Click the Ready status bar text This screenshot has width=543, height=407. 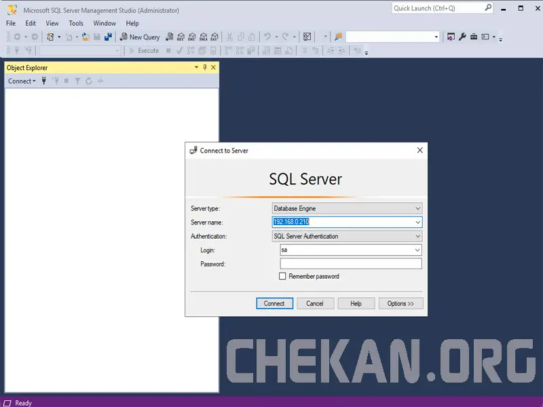(x=23, y=403)
